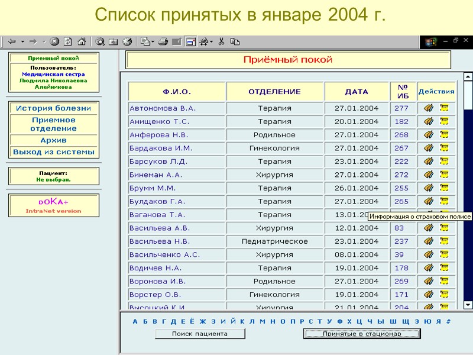Open the История болезни menu item
This screenshot has height=355, width=473.
click(54, 108)
